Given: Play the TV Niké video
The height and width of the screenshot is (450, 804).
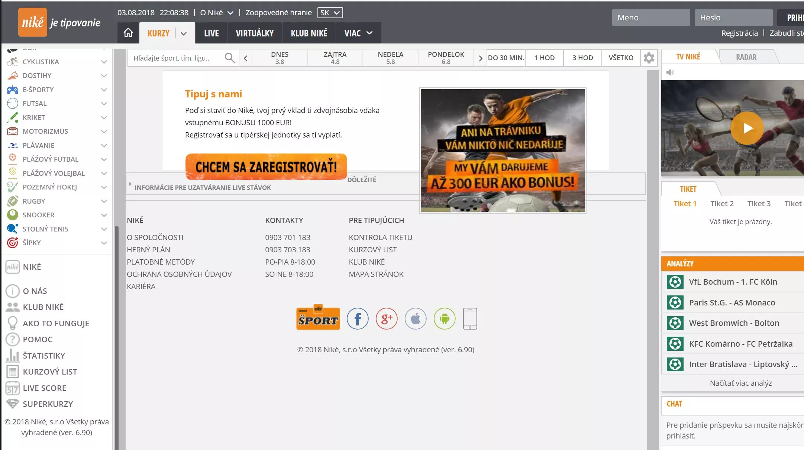Looking at the screenshot, I should click(x=747, y=128).
